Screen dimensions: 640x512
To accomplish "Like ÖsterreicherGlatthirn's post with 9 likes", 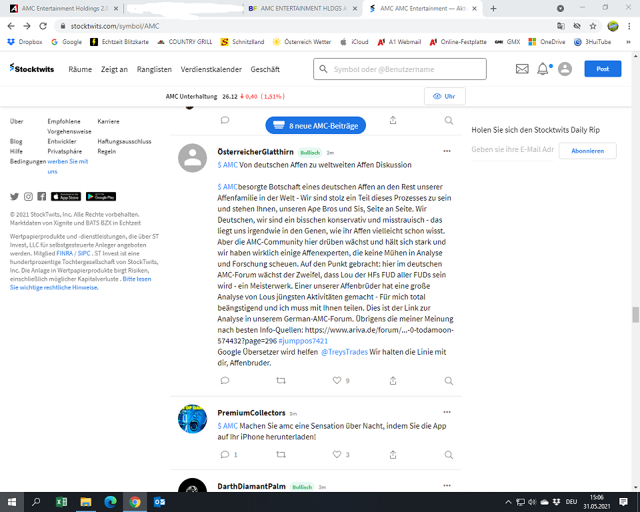I will point(337,381).
